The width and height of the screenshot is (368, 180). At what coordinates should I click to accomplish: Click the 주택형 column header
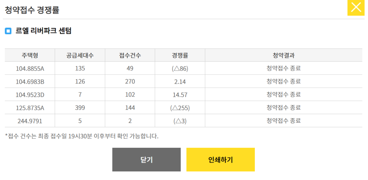tap(30, 56)
